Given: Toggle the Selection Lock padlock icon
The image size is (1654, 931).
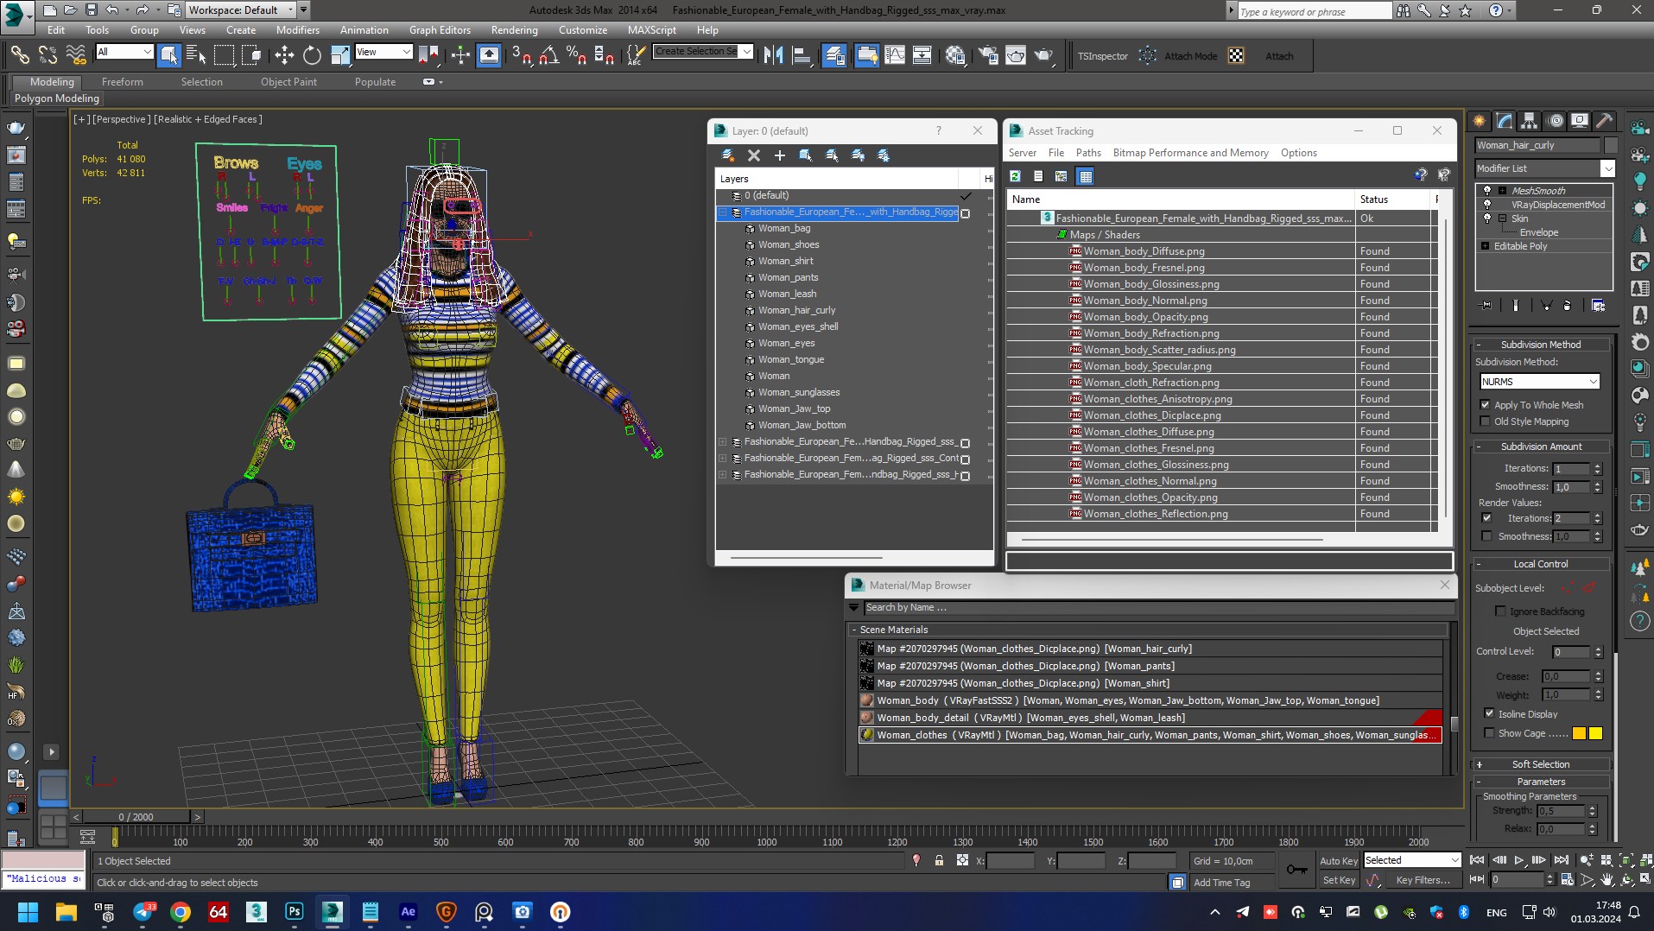Looking at the screenshot, I should (939, 860).
